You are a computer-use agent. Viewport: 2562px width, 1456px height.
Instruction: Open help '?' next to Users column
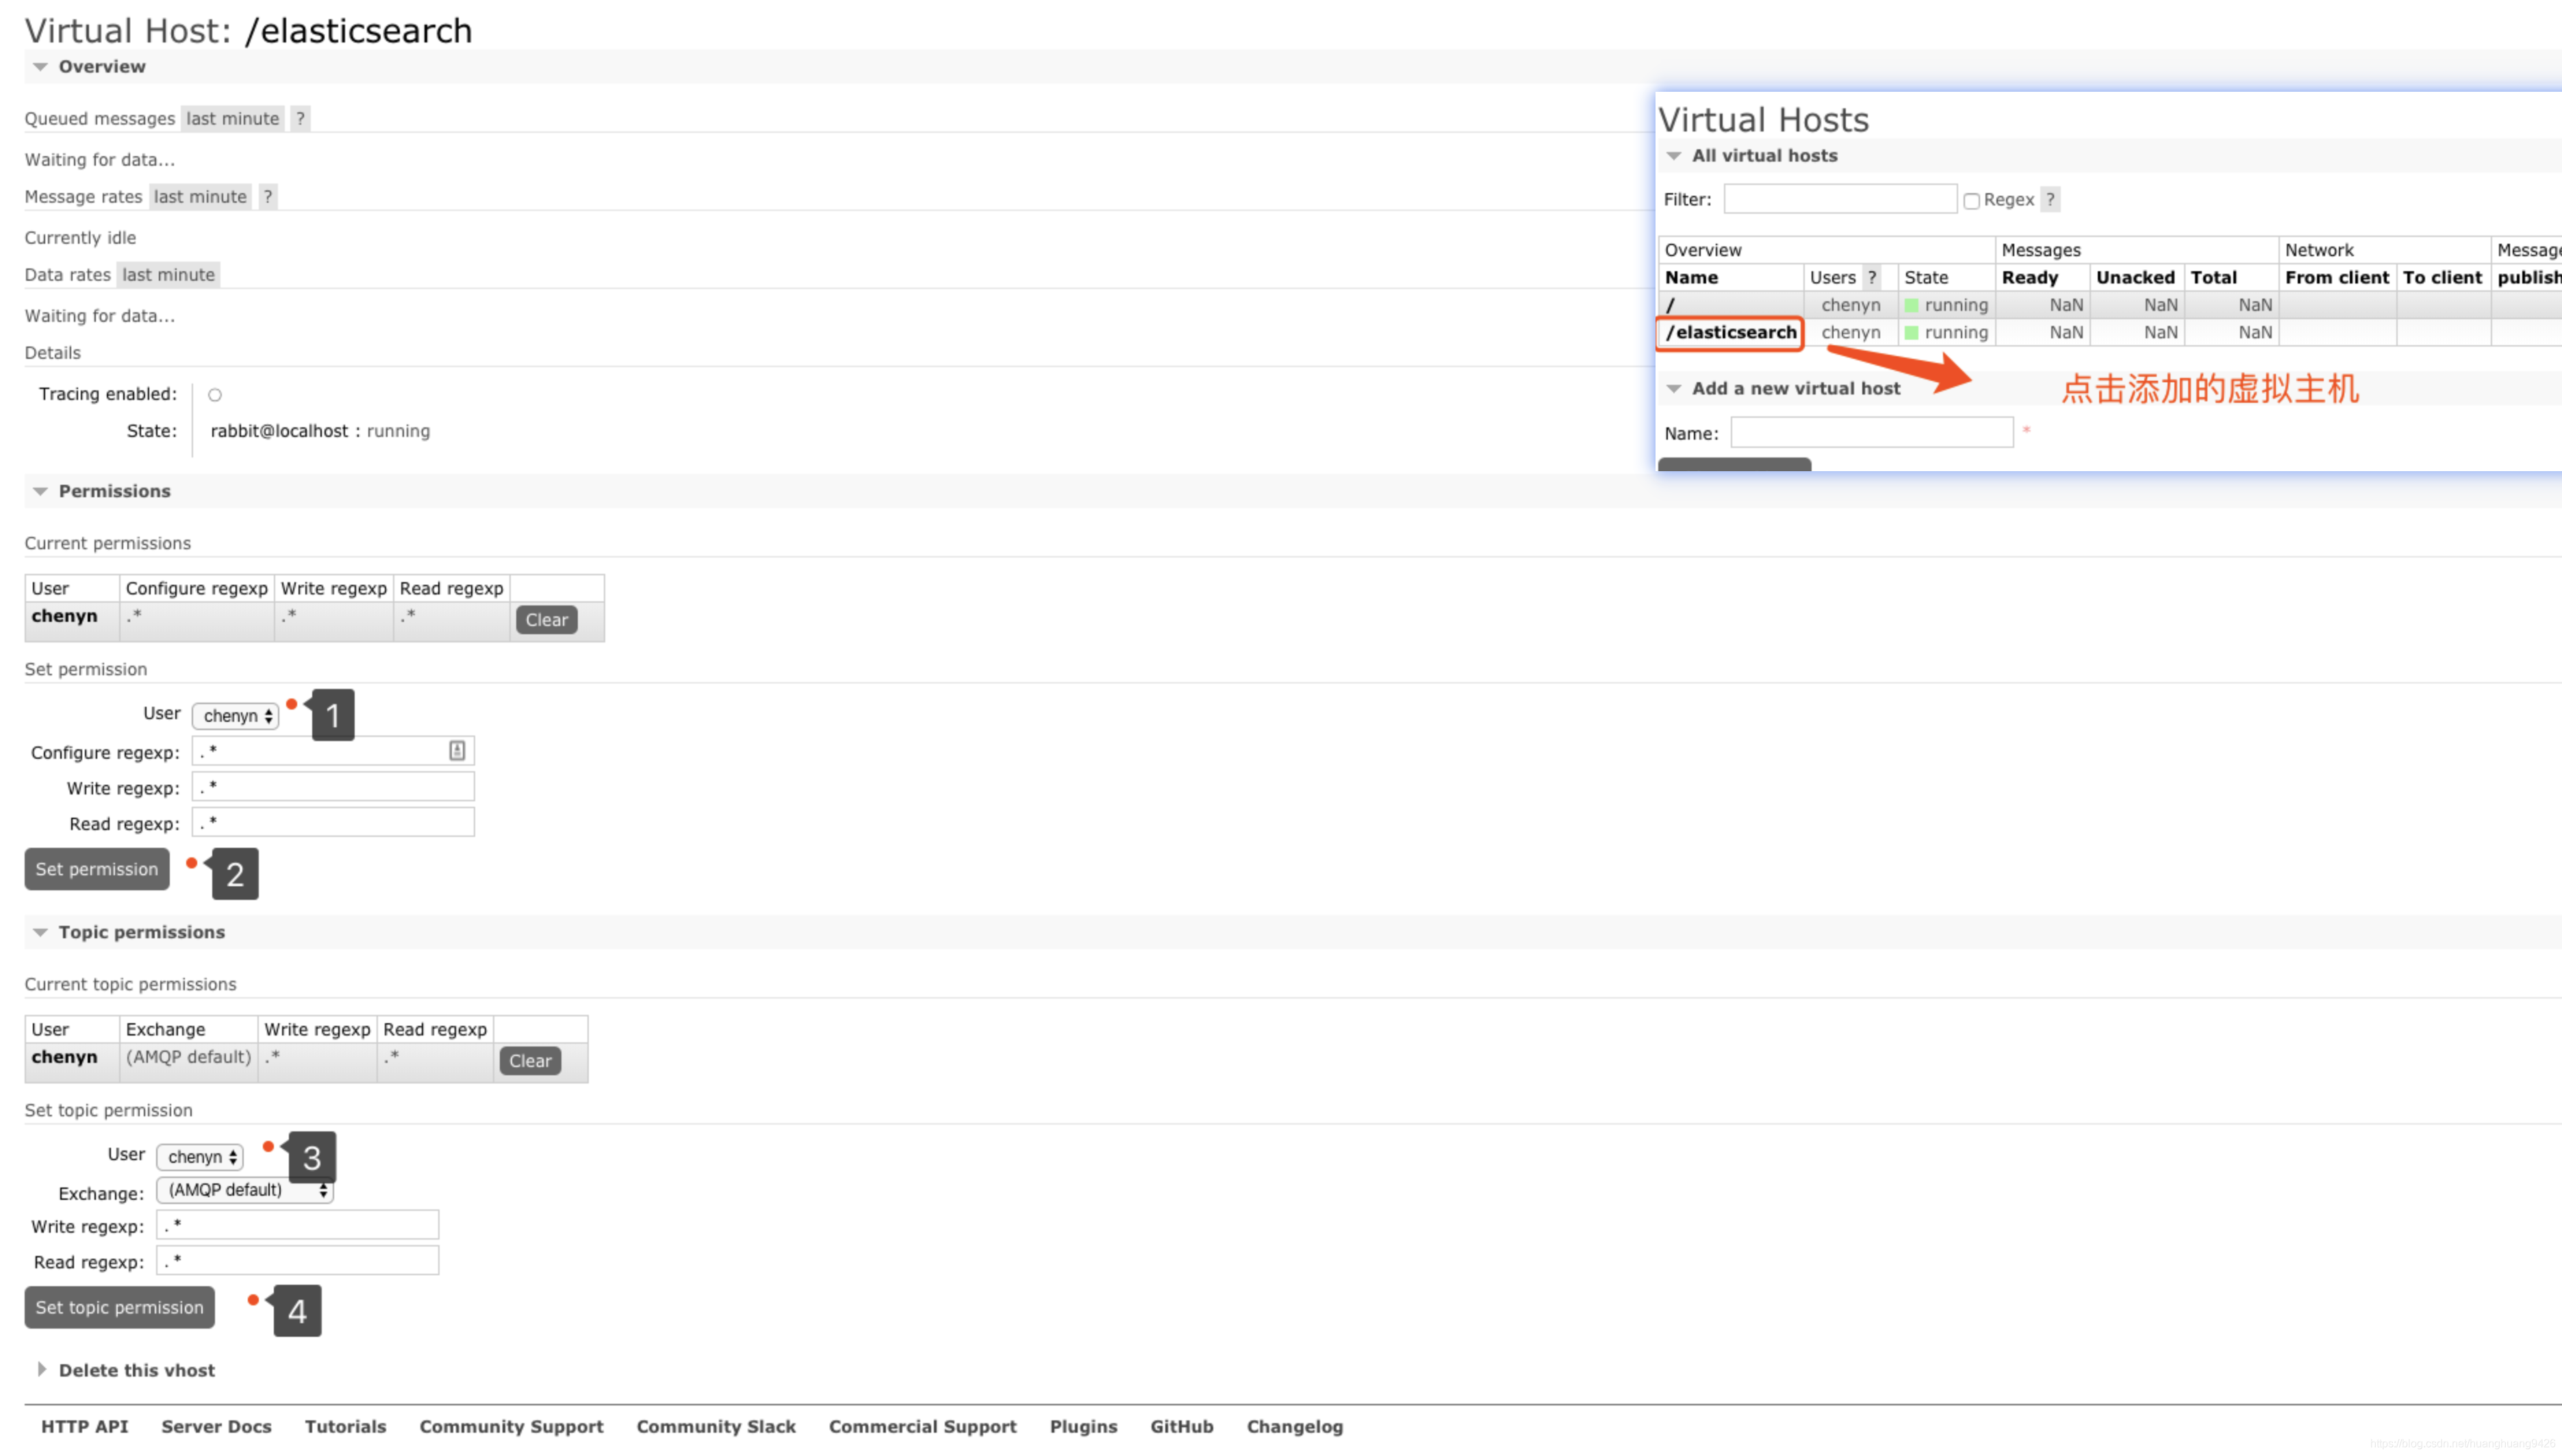pyautogui.click(x=1873, y=277)
